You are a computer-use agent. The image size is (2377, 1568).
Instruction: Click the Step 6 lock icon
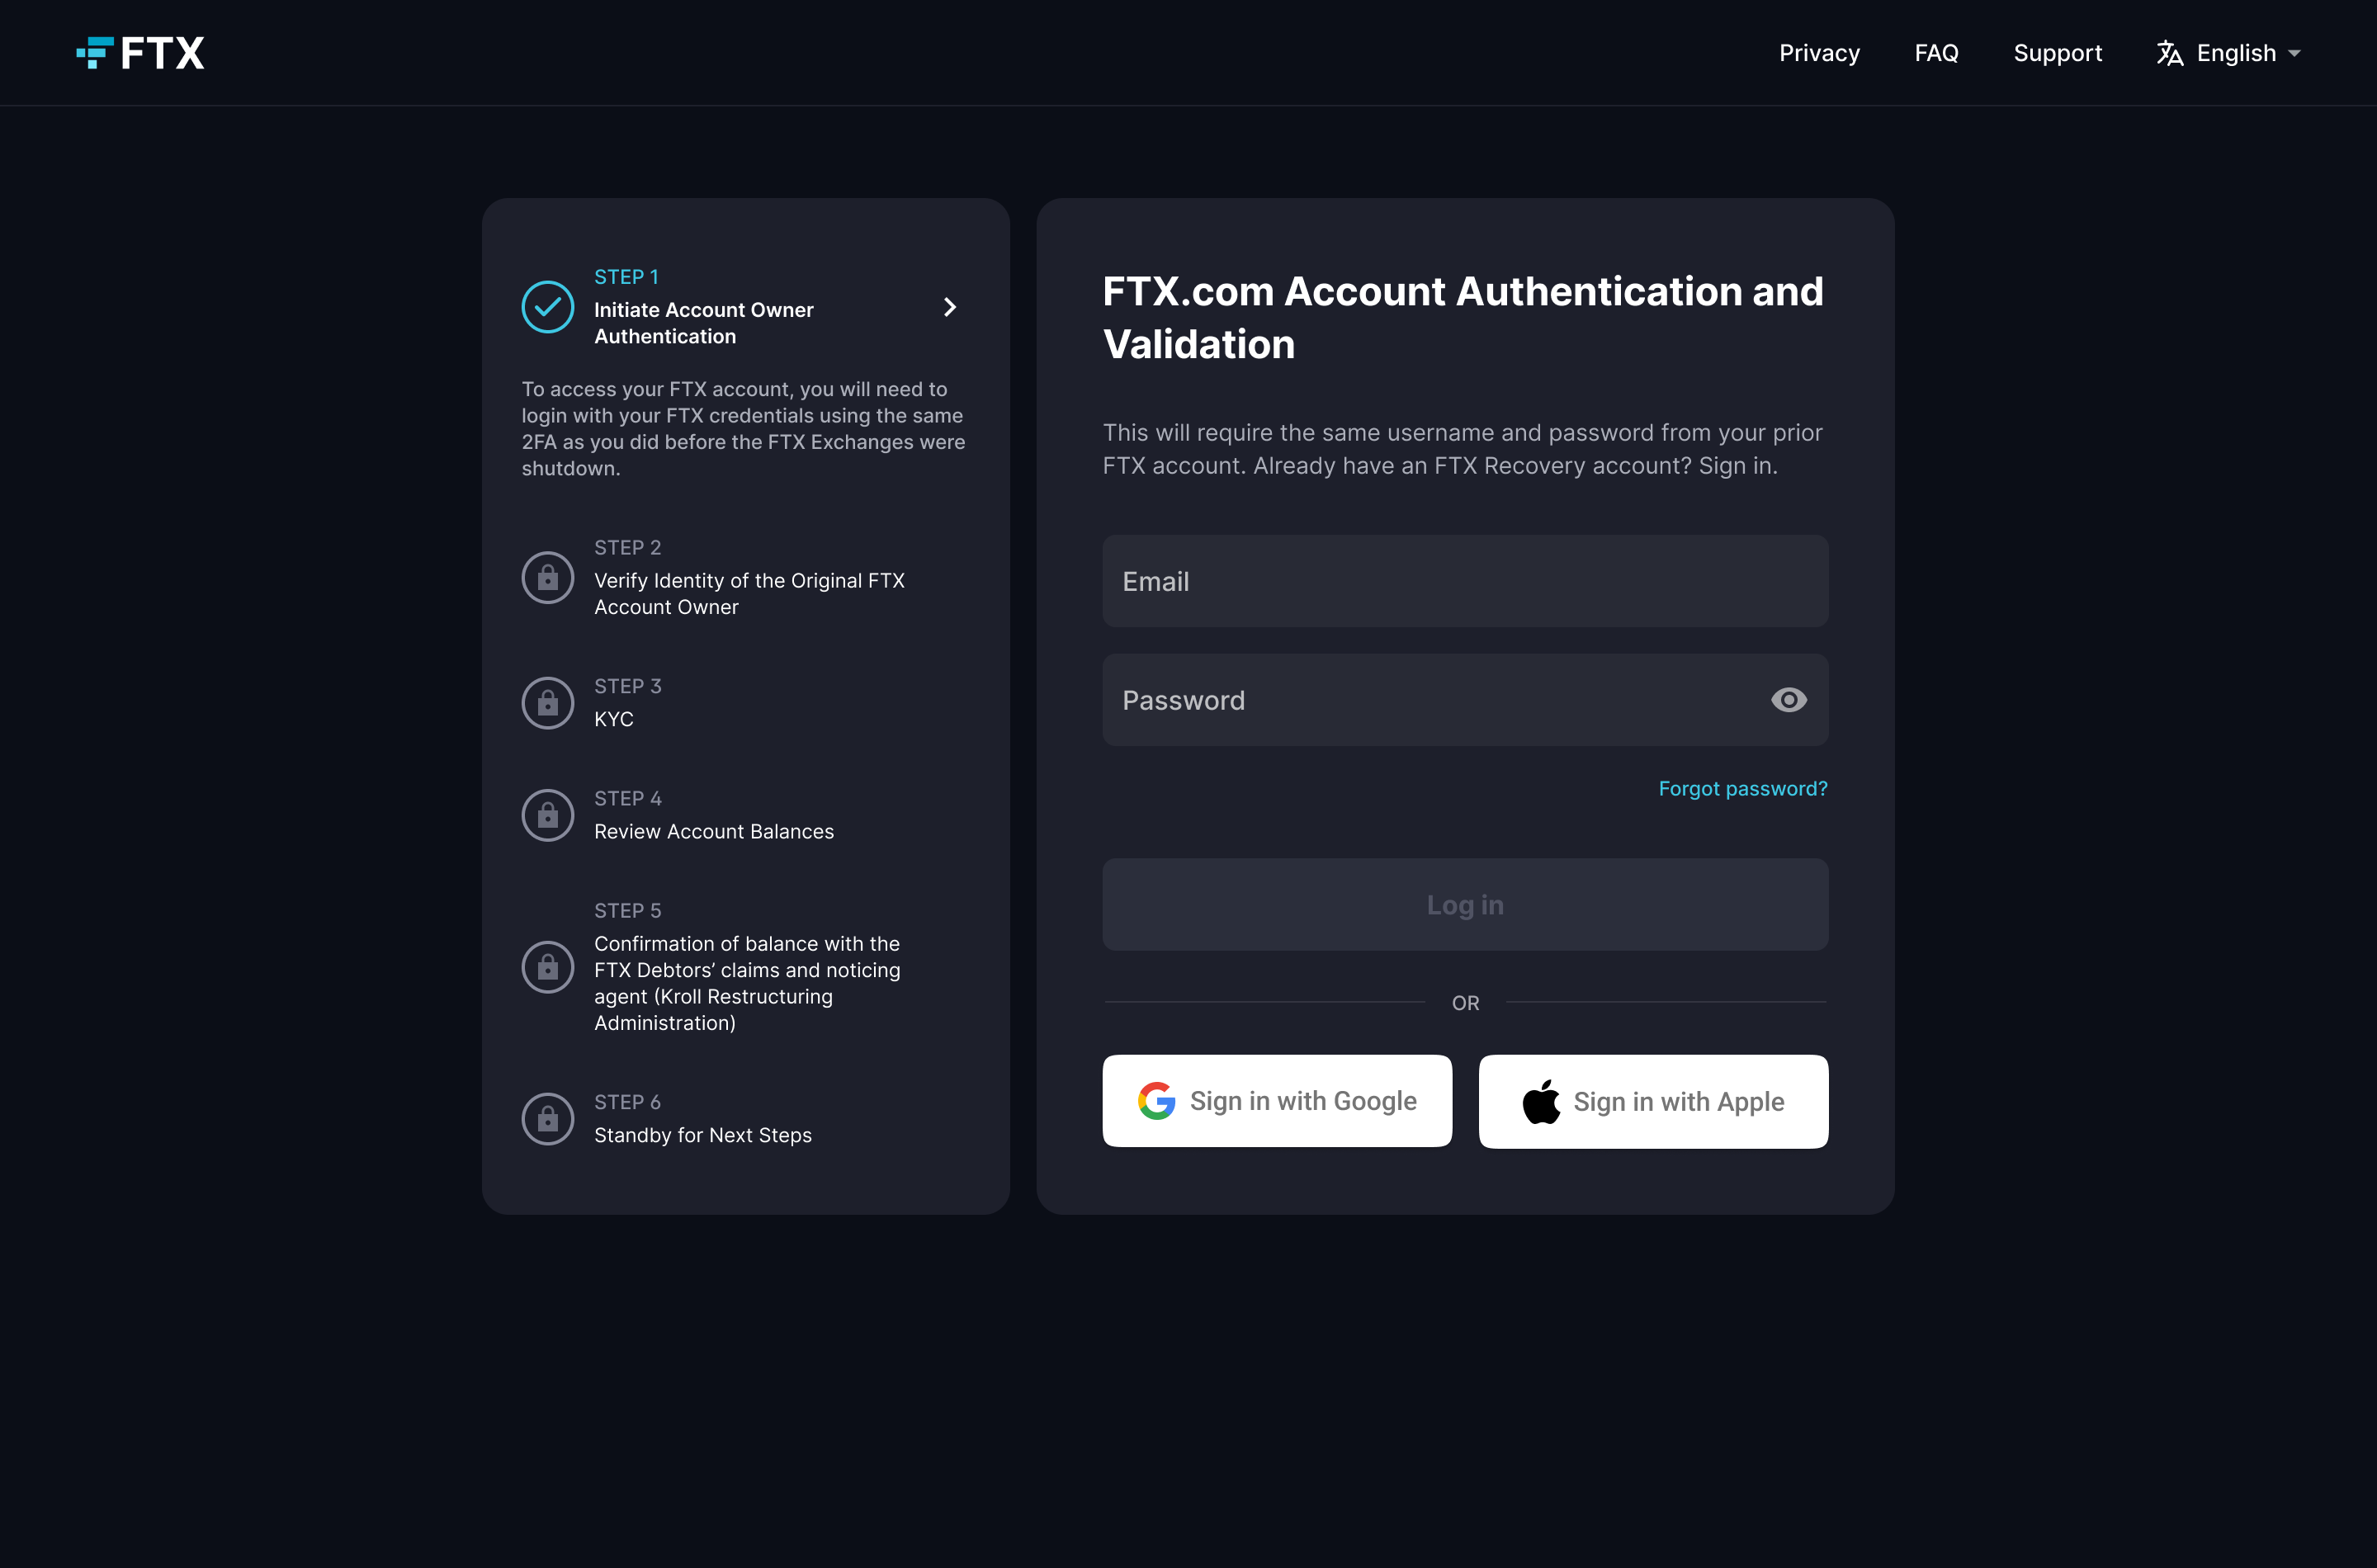(548, 1118)
